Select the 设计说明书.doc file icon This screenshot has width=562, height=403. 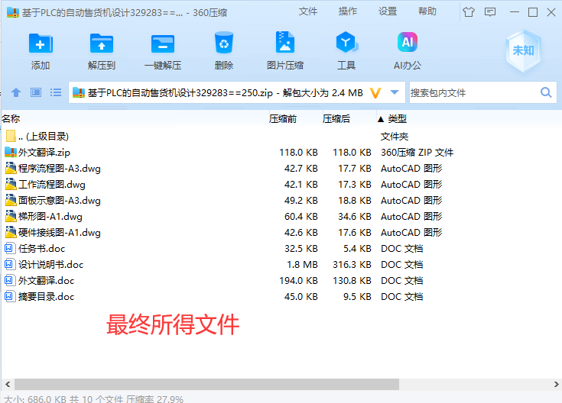[9, 264]
